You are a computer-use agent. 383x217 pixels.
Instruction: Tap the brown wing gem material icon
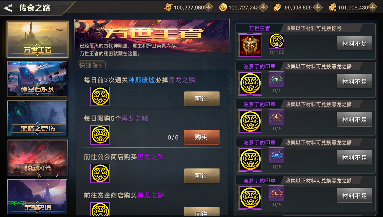tap(277, 117)
